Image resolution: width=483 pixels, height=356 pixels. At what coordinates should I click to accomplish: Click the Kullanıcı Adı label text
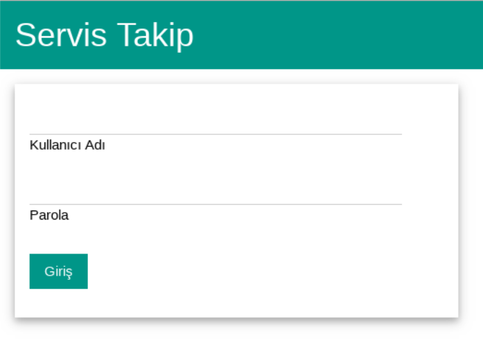pyautogui.click(x=67, y=145)
